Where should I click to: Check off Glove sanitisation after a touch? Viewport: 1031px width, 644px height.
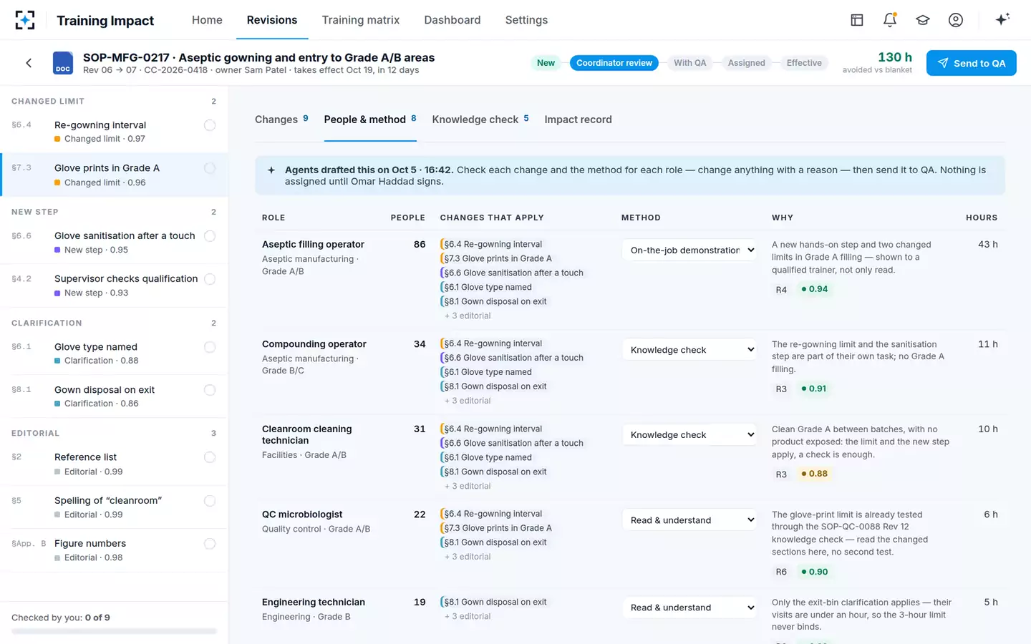pyautogui.click(x=210, y=236)
